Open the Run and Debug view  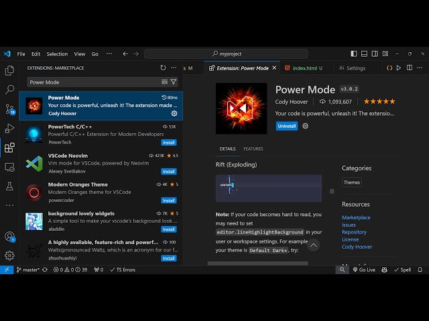9,128
